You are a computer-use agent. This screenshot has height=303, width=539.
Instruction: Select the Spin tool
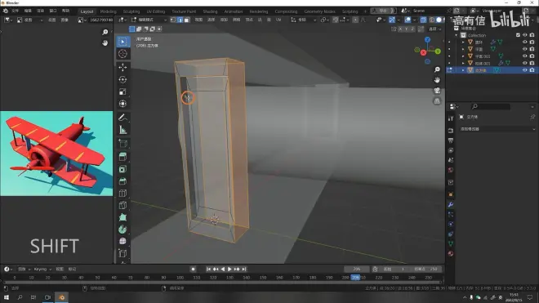tap(122, 229)
